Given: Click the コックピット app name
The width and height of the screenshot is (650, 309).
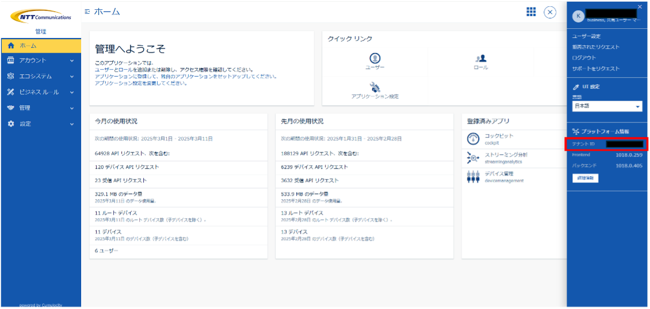Looking at the screenshot, I should 499,136.
